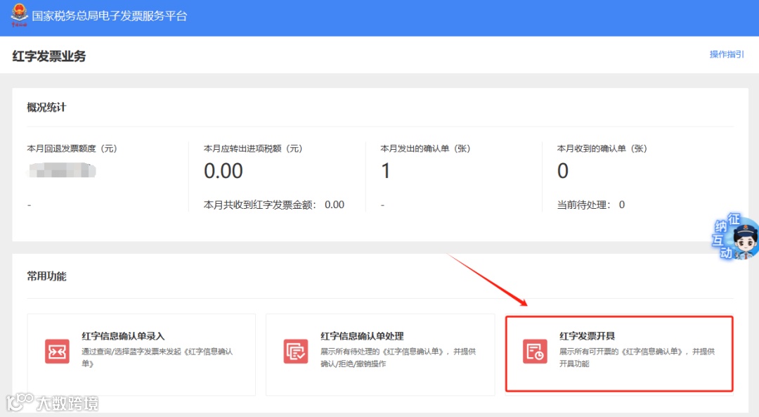Click the 通过查询/选择蓝字发票 description
The width and height of the screenshot is (759, 417).
pos(157,357)
